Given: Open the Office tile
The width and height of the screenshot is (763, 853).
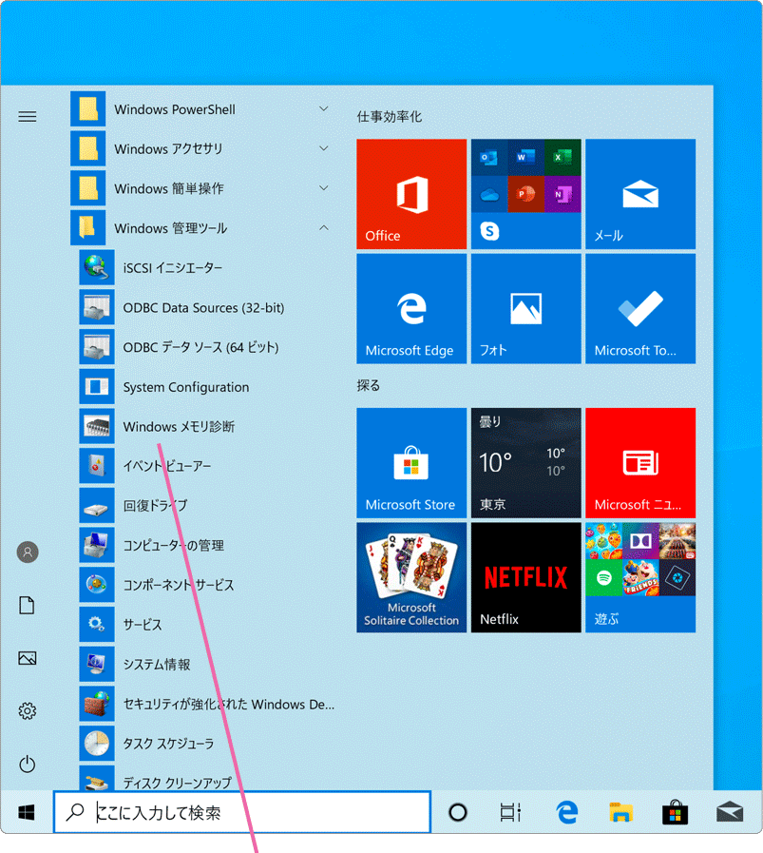Looking at the screenshot, I should tap(411, 194).
